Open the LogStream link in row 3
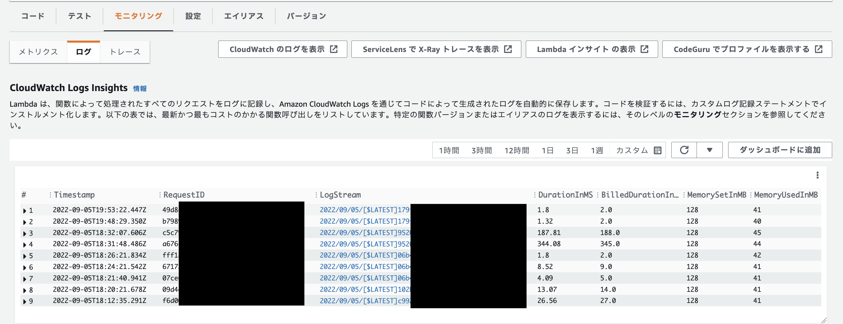 [x=365, y=233]
